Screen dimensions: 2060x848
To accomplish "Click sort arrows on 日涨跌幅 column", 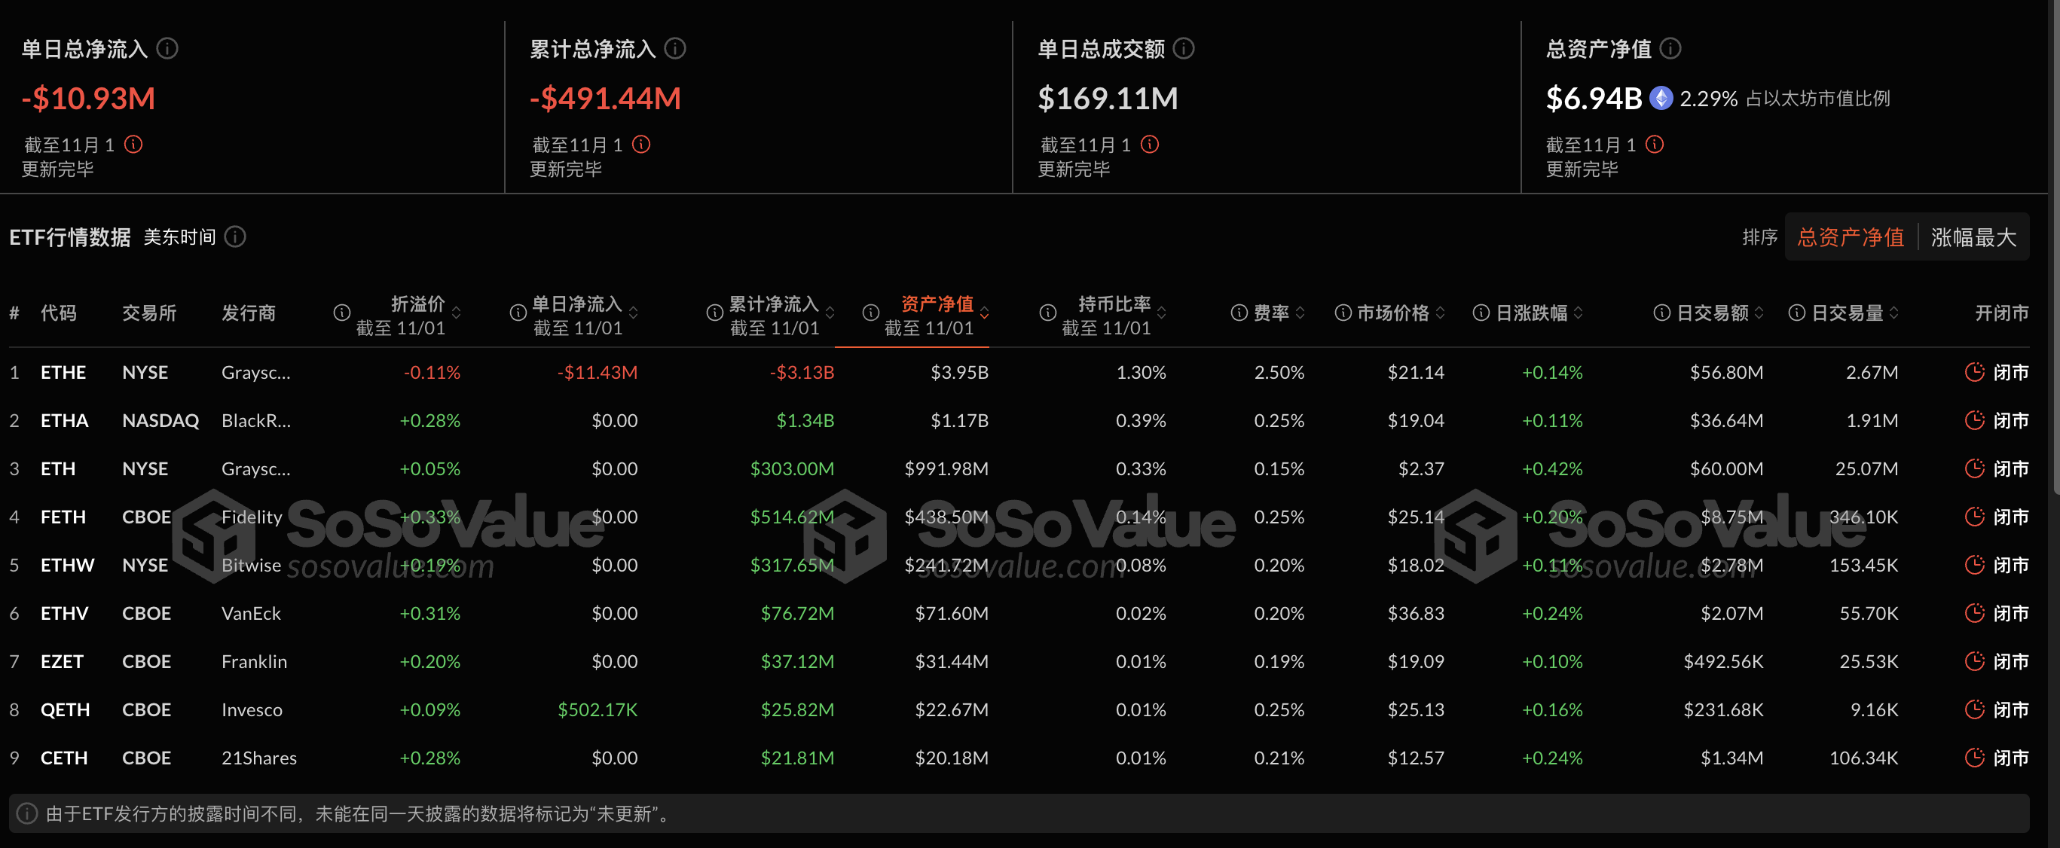I will [x=1577, y=313].
